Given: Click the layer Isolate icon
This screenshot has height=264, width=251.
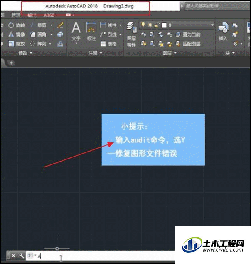Looking at the screenshot, I should coord(152,35).
